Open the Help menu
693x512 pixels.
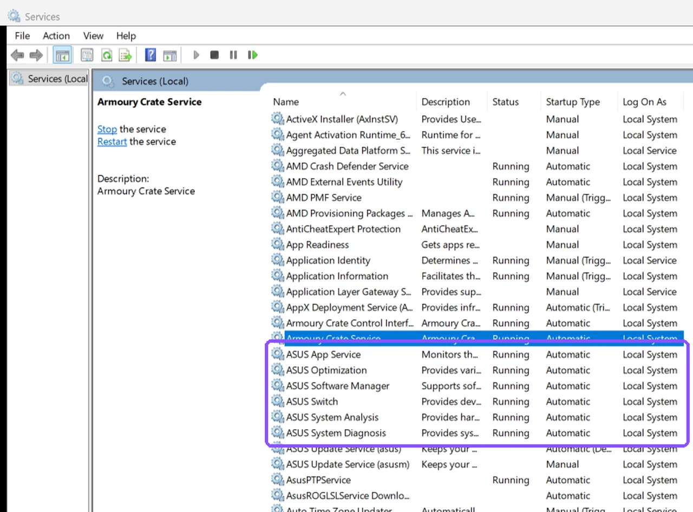(126, 36)
